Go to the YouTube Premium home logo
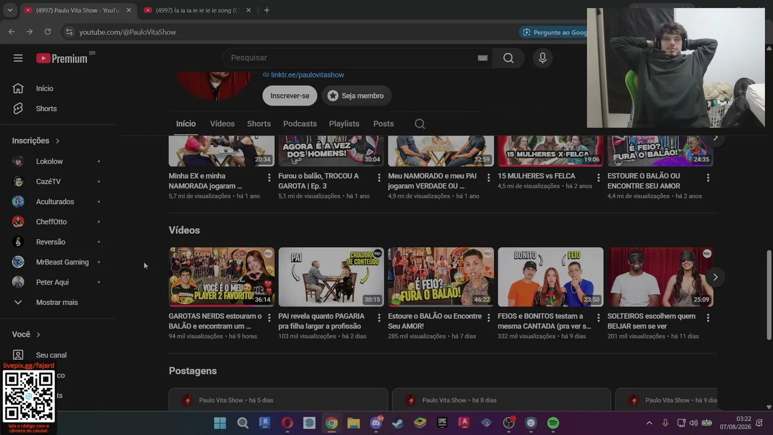Image resolution: width=773 pixels, height=435 pixels. pyautogui.click(x=62, y=58)
